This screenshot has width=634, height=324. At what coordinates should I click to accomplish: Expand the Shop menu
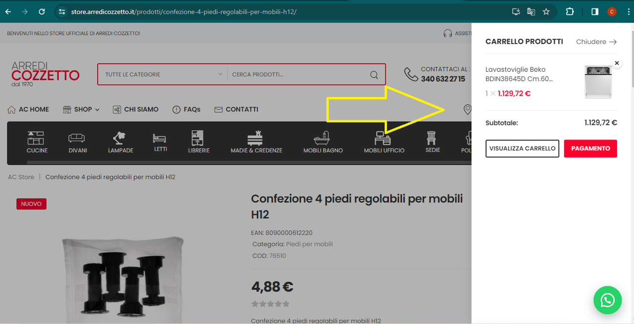point(81,109)
